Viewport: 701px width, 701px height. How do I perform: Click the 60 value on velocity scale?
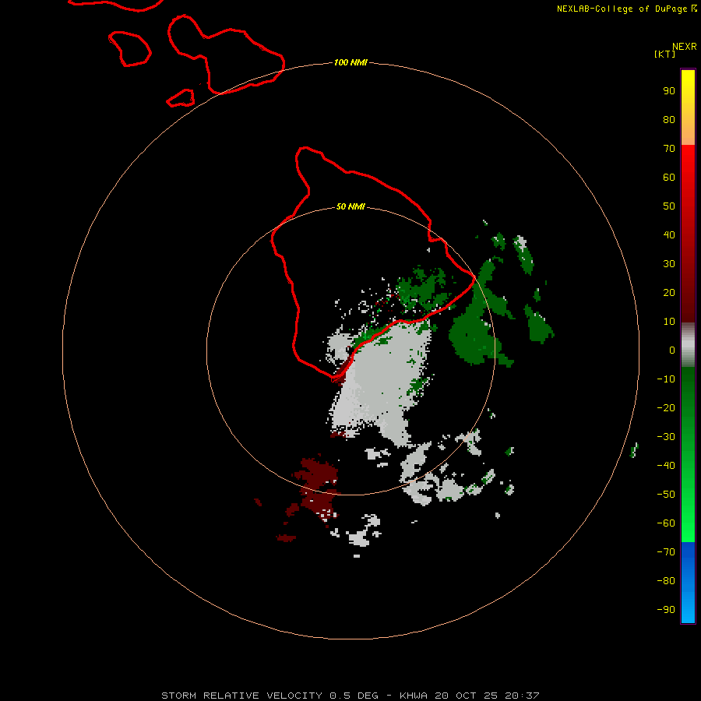[x=669, y=177]
